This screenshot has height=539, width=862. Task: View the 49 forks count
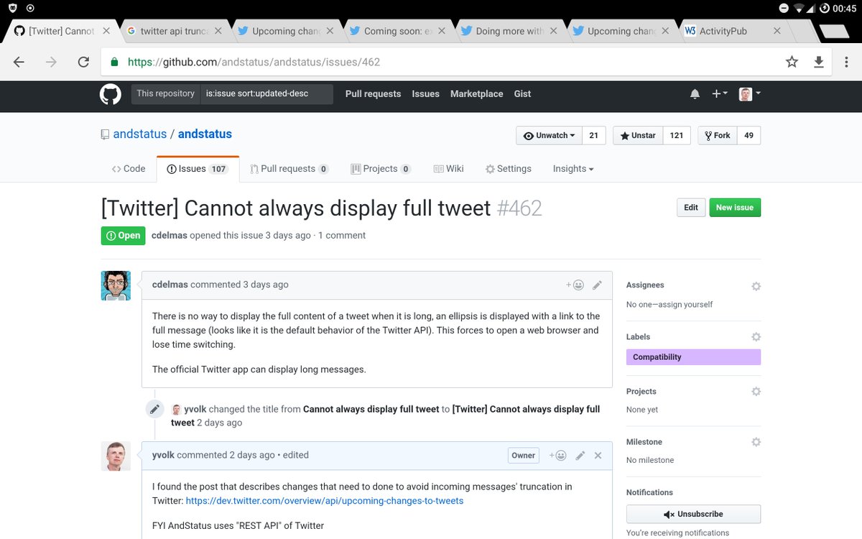point(749,135)
